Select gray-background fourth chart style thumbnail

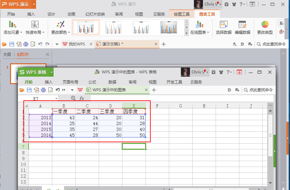click(x=169, y=27)
